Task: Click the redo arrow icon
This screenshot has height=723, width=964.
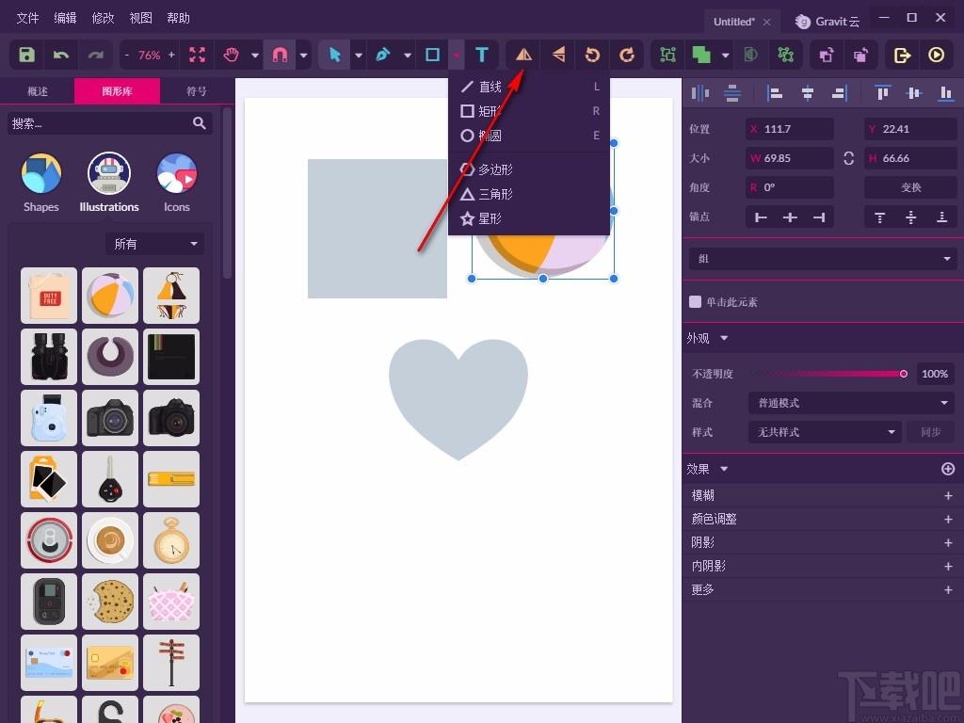Action: click(95, 55)
